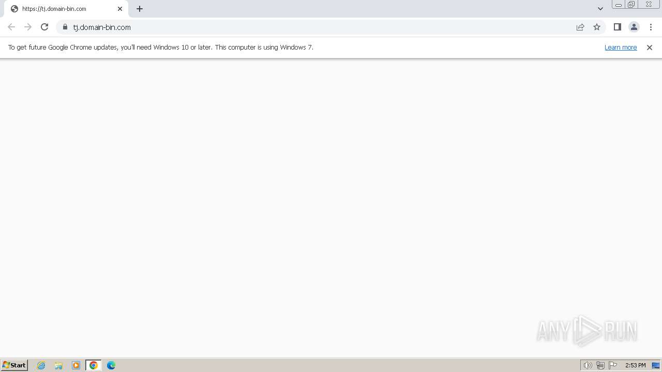Open the Chrome profile menu
The width and height of the screenshot is (662, 372).
pyautogui.click(x=634, y=27)
